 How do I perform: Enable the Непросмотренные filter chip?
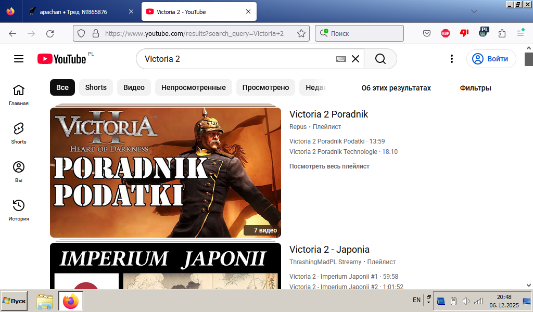pos(193,87)
